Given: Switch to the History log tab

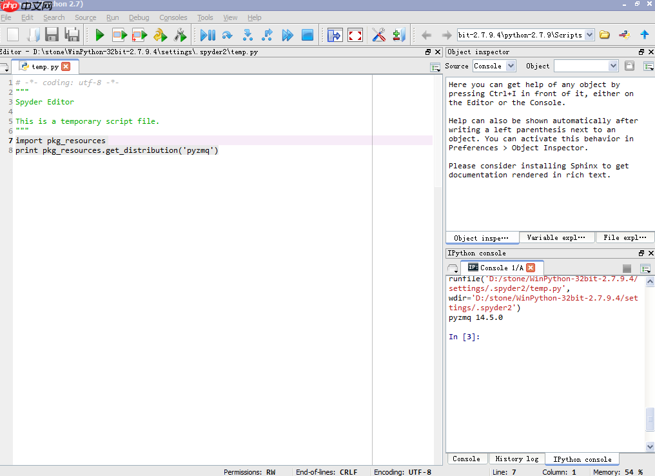Looking at the screenshot, I should click(x=516, y=459).
